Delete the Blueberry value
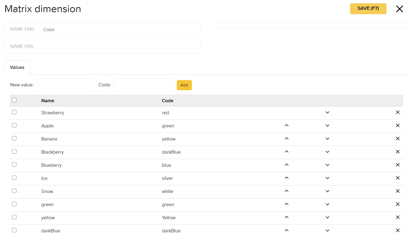Viewport: 409px width, 237px height. [398, 165]
